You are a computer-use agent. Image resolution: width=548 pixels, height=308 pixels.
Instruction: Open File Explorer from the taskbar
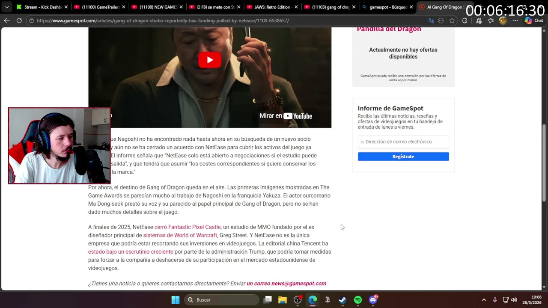(x=283, y=300)
